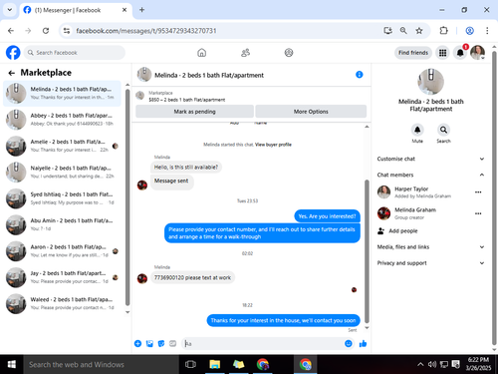Open Chrome's three-dot menu
Viewport: 498px width, 374px height.
(x=487, y=31)
